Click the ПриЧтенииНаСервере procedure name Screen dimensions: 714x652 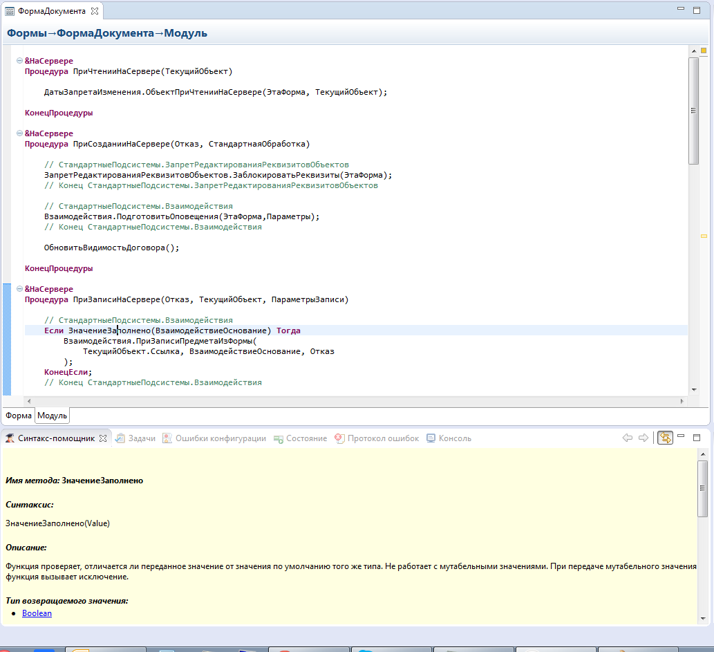[117, 71]
